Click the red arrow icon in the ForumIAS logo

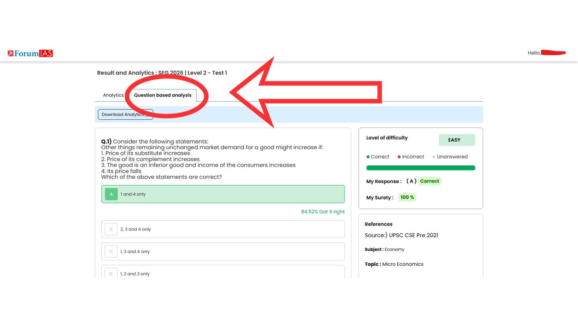(11, 54)
